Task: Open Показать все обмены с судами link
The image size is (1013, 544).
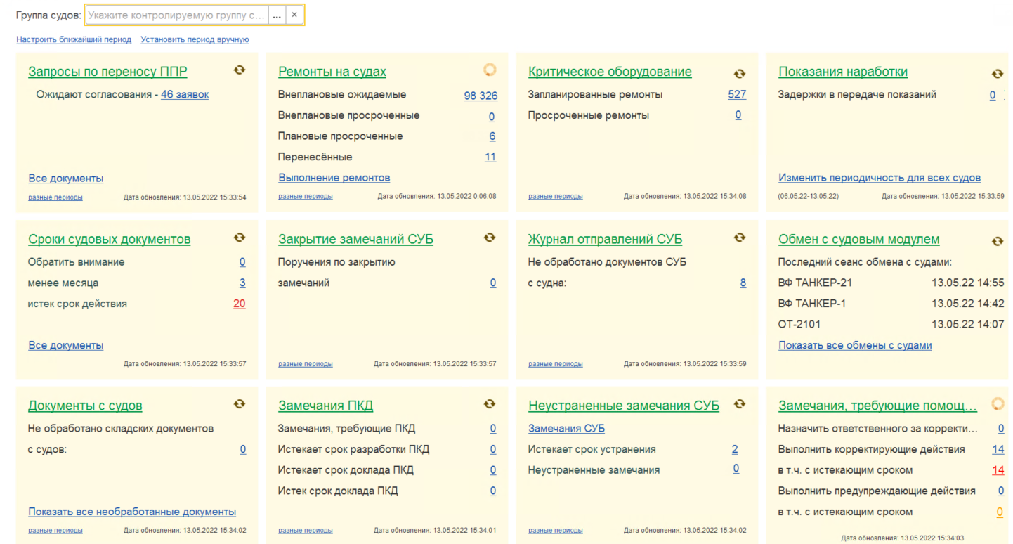Action: tap(855, 345)
